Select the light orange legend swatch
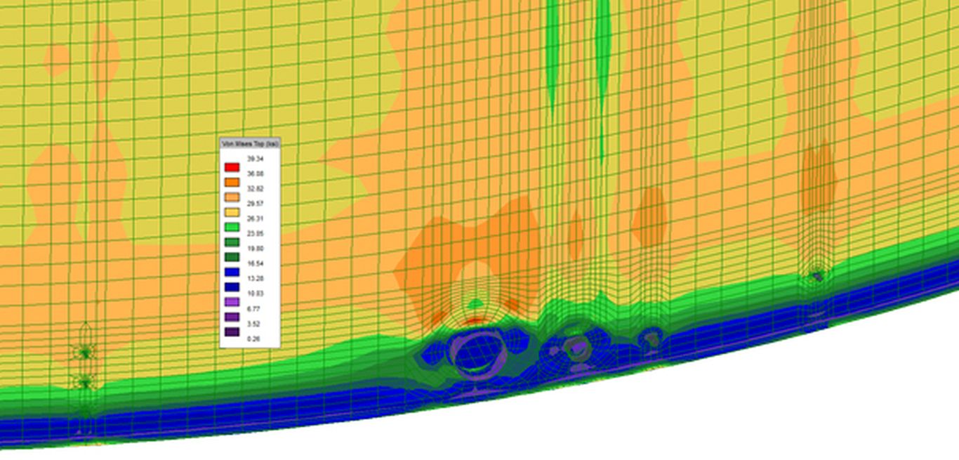This screenshot has width=959, height=460. point(232,197)
